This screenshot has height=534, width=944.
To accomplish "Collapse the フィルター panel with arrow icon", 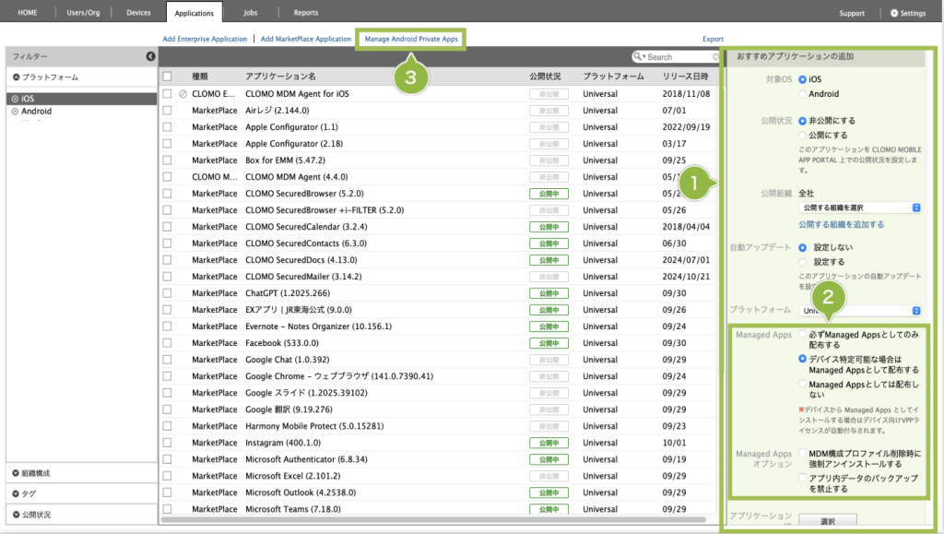I will [x=150, y=57].
